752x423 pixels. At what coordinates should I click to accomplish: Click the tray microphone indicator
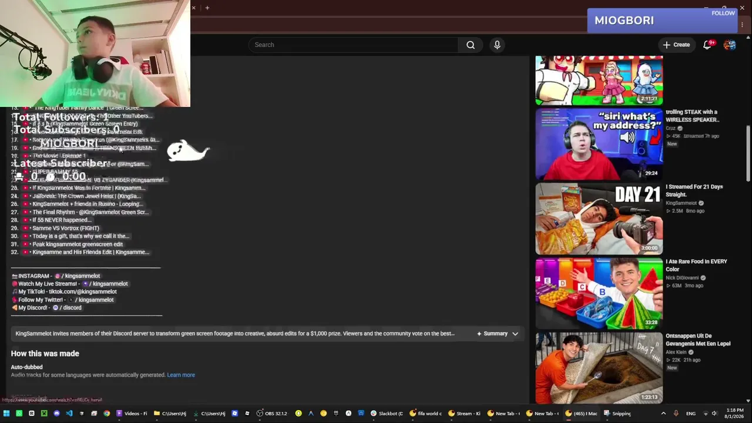[x=676, y=414]
